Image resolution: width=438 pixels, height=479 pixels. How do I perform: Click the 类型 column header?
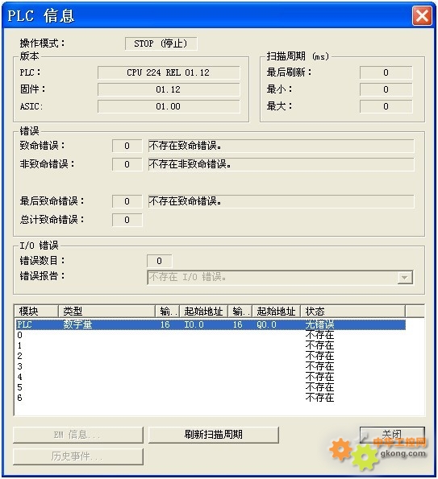106,312
